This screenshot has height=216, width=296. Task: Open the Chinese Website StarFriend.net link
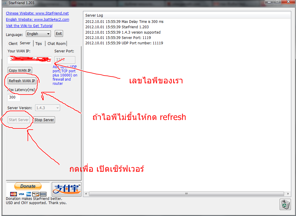point(37,13)
